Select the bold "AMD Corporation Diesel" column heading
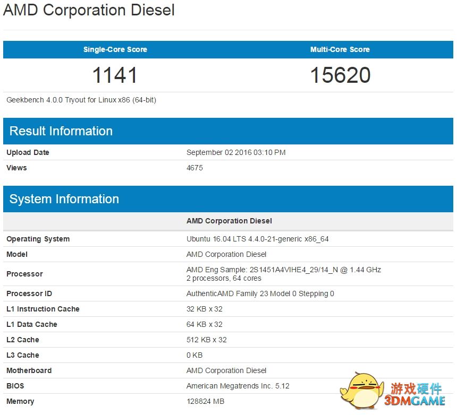Viewport: 457px width, 415px height. tap(229, 221)
